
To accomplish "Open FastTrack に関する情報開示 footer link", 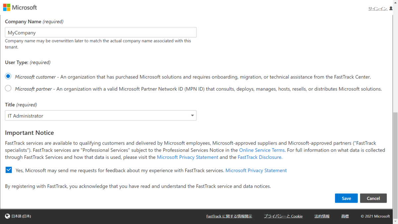I will (x=229, y=216).
